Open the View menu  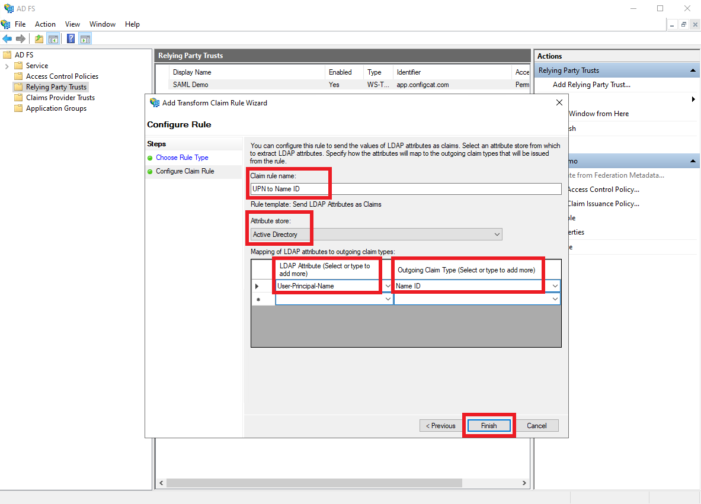pos(72,24)
